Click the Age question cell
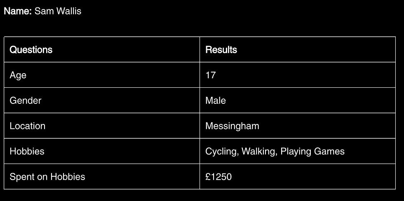404x201 pixels. tap(18, 75)
